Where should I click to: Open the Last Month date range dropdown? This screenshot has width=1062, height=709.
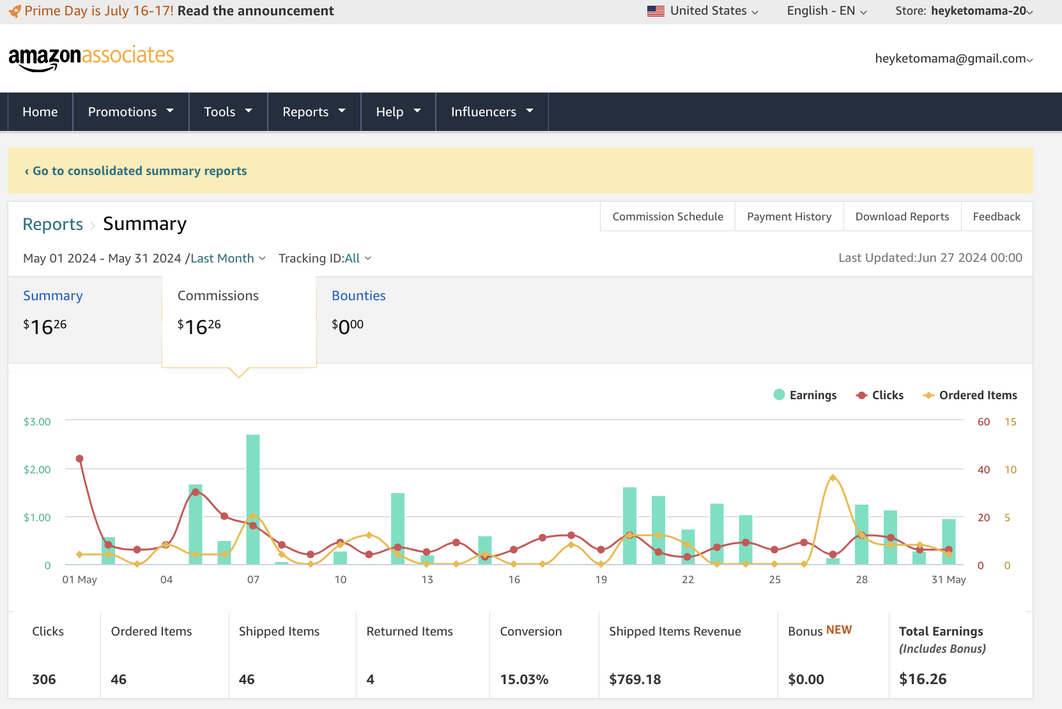click(228, 258)
